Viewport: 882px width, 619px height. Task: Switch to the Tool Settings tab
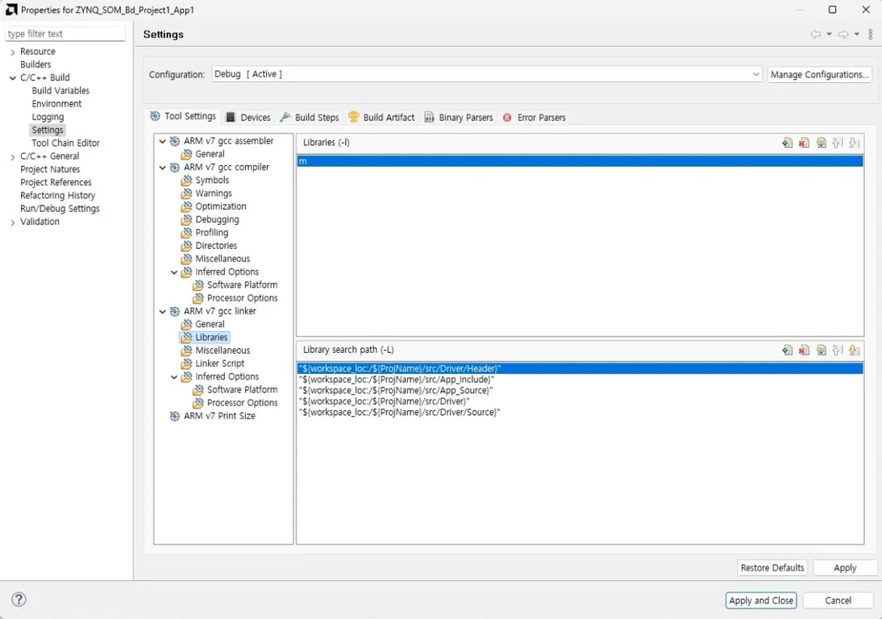183,116
